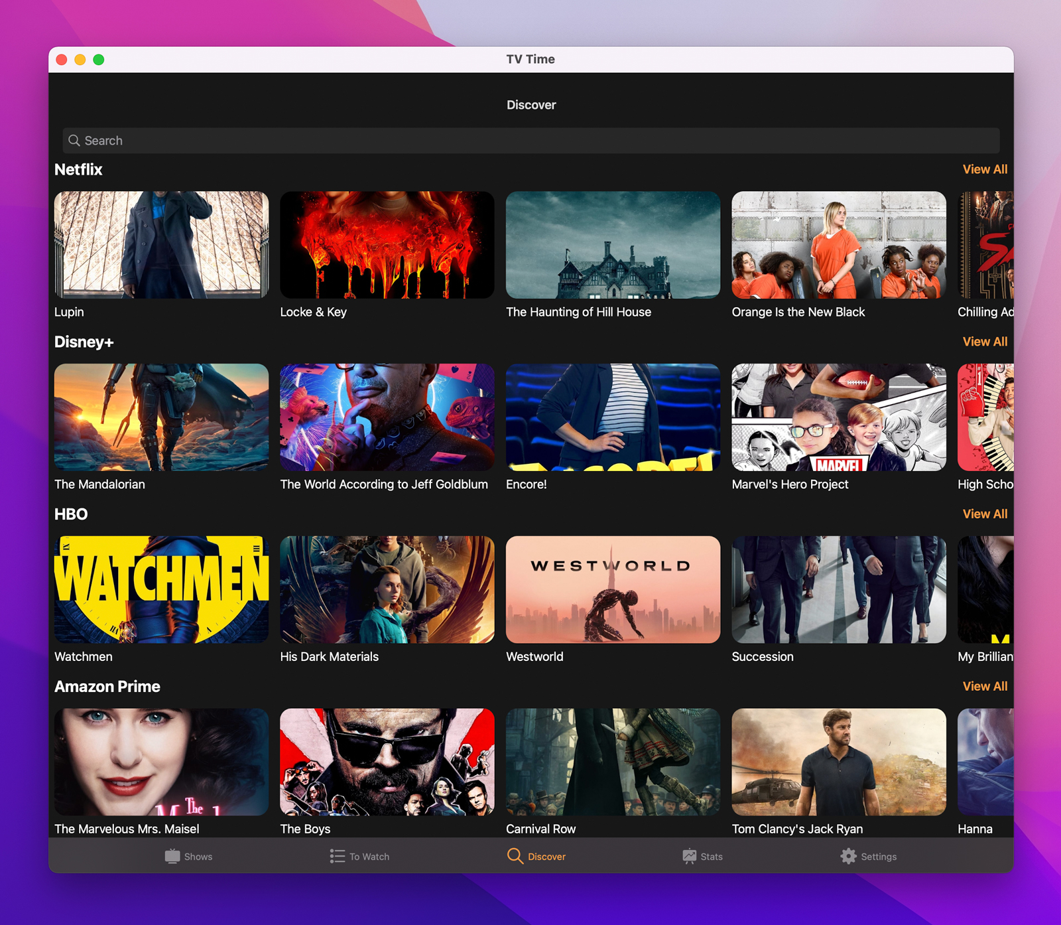
Task: Click 'His Dark Materials' title text
Action: [x=330, y=656]
